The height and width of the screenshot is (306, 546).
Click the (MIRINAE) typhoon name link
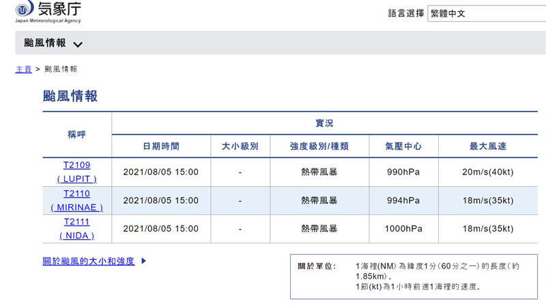[x=76, y=207]
